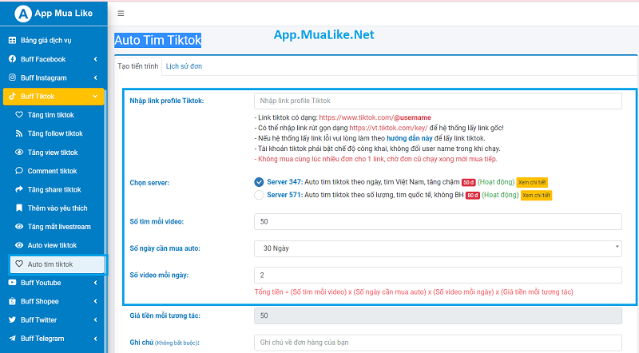
Task: Click the YouTube icon beside Buff Youtube
Action: (12, 283)
